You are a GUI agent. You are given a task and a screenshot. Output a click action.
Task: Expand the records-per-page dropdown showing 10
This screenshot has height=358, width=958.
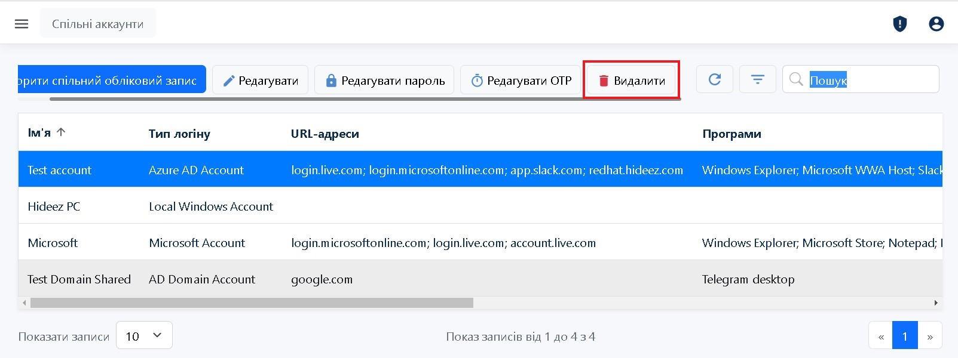[144, 335]
